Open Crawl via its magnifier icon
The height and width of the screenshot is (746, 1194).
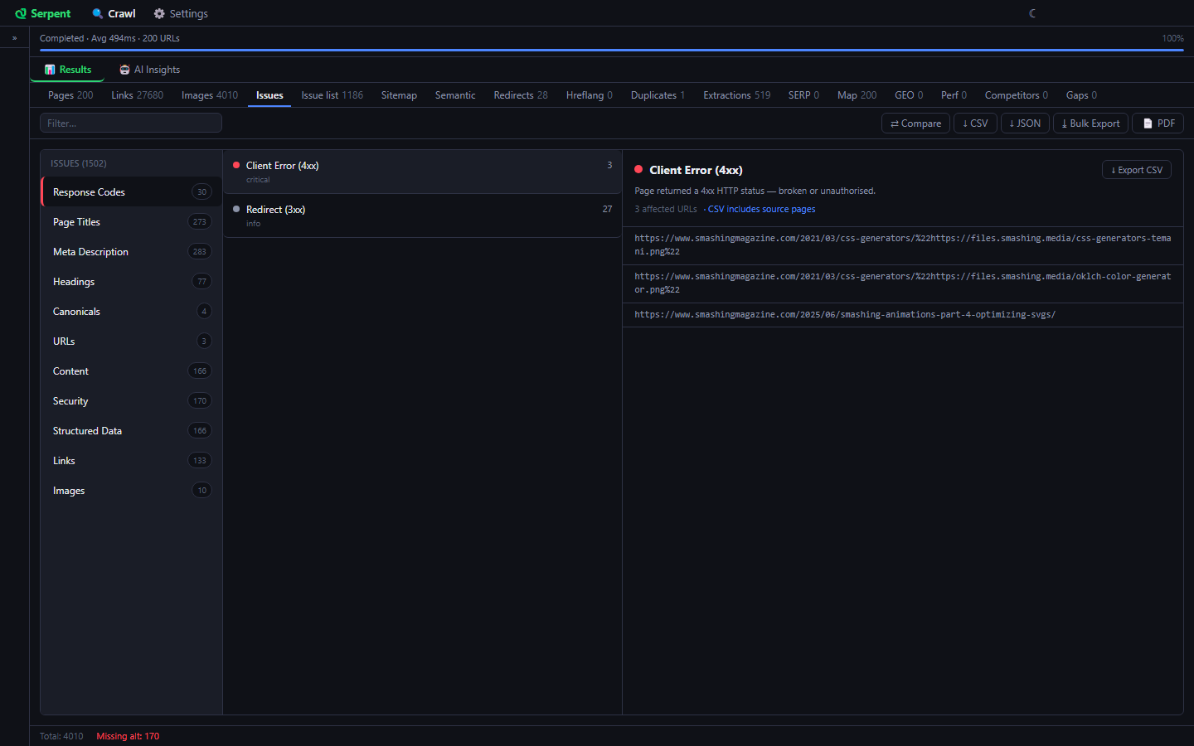98,13
